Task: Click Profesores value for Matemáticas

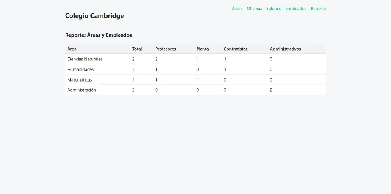Action: (156, 80)
